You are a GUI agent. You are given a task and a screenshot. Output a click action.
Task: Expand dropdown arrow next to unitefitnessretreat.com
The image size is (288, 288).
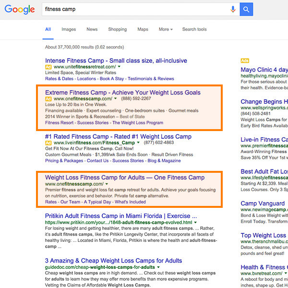(119, 67)
